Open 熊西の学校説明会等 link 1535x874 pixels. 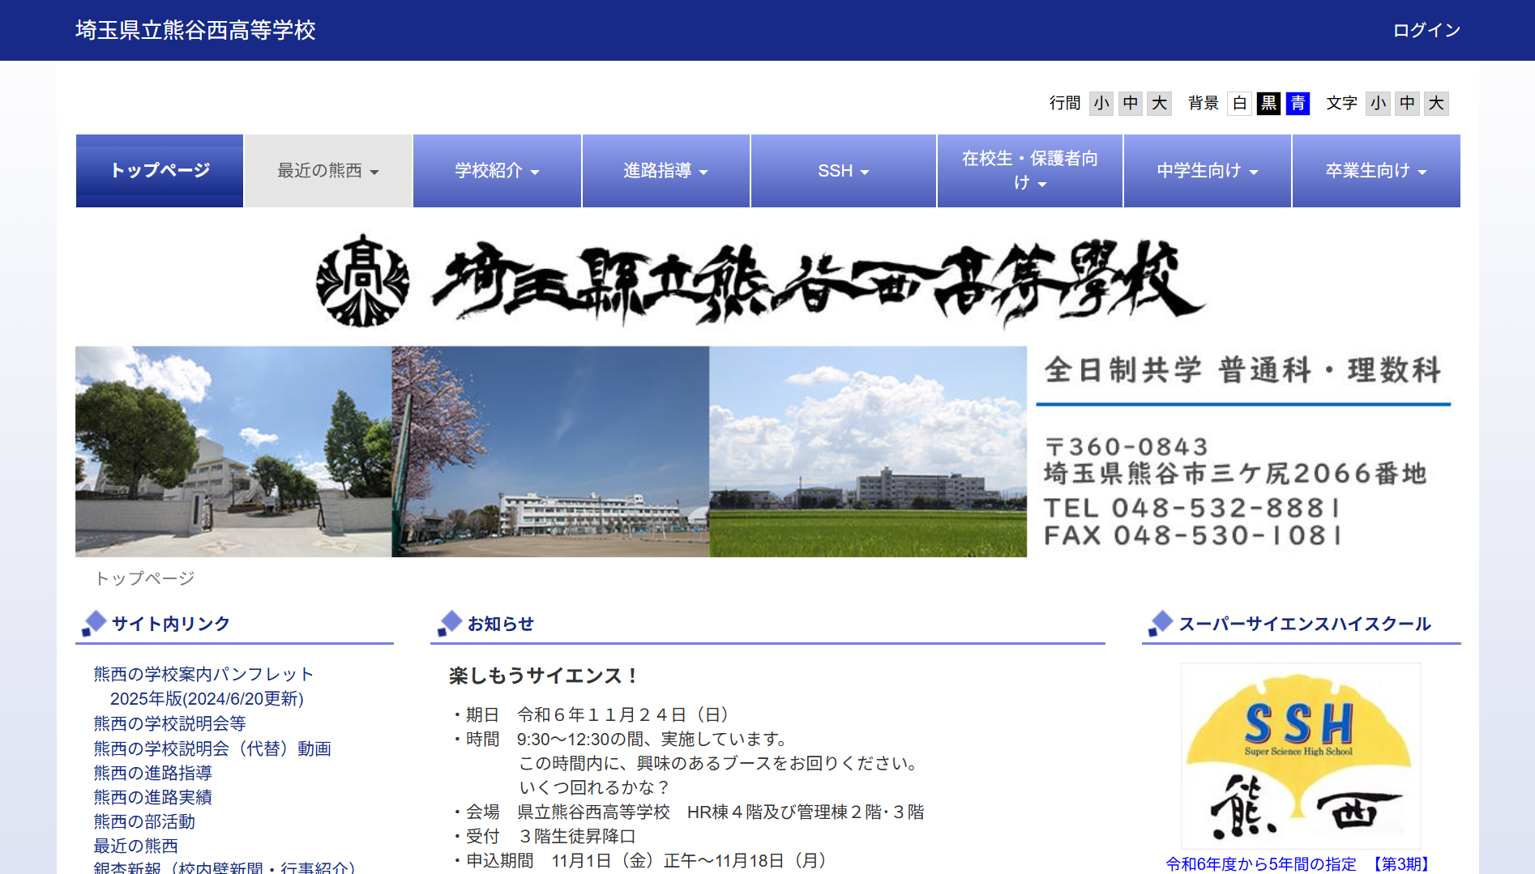coord(169,723)
